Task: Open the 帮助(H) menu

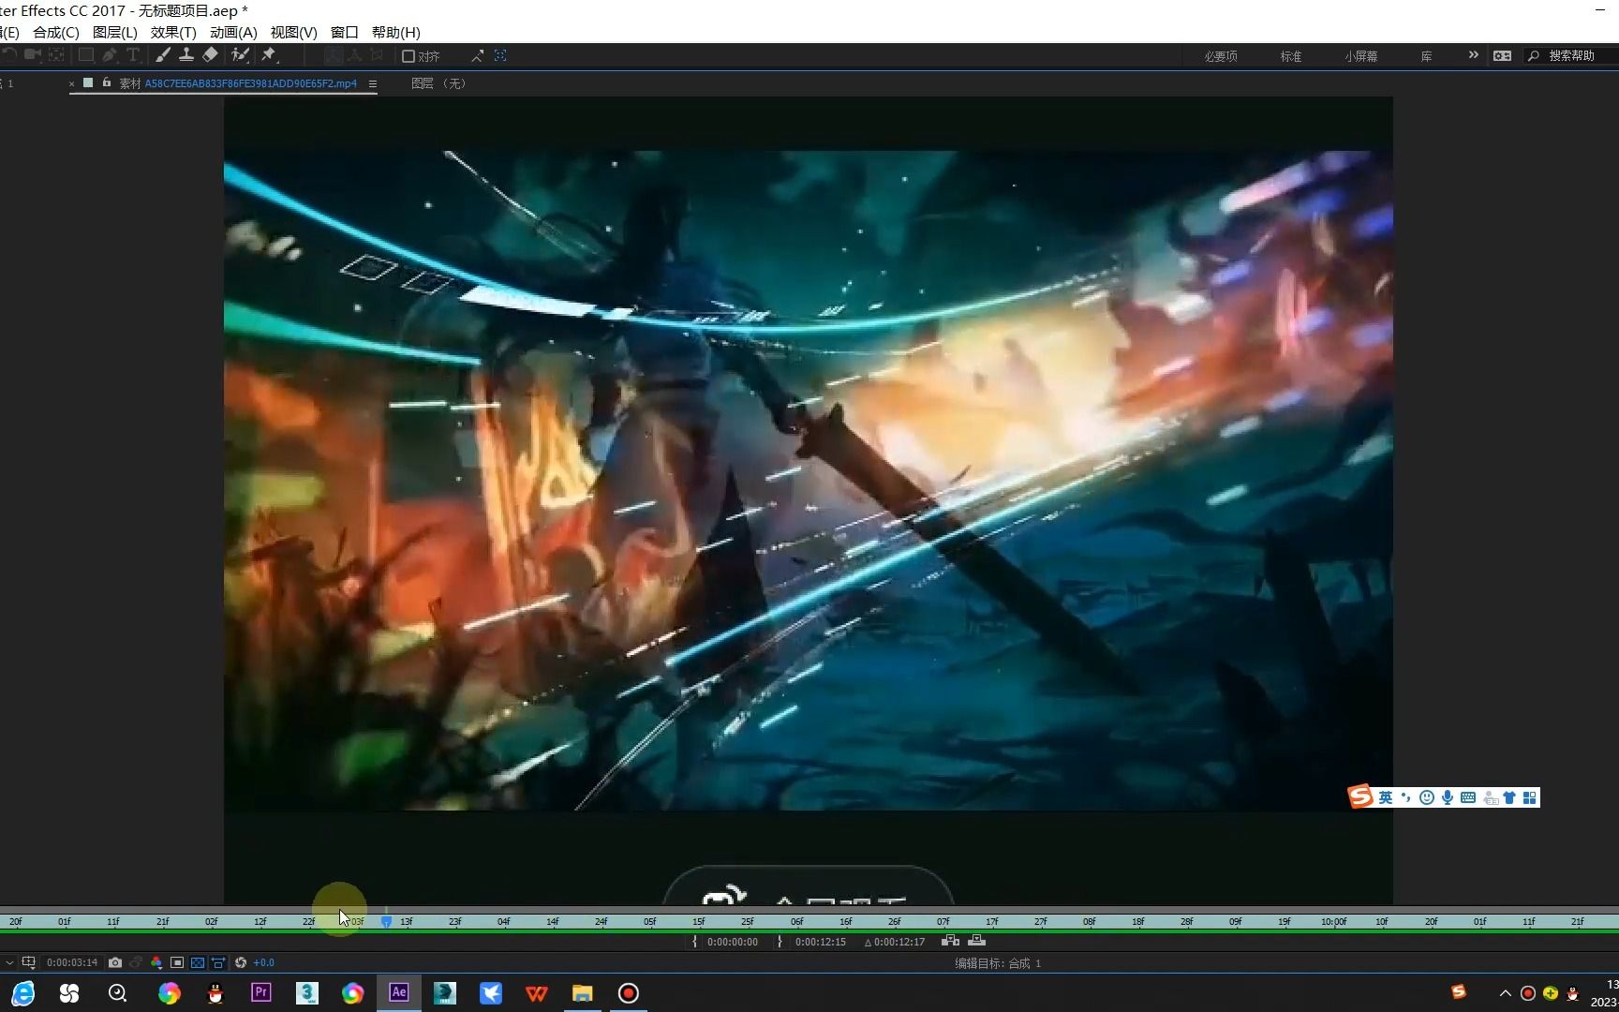Action: [396, 32]
